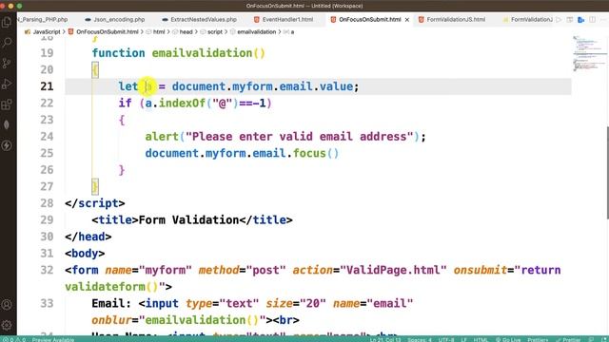This screenshot has width=609, height=342.
Task: Open the Explorer view in activity bar
Action: pos(7,22)
